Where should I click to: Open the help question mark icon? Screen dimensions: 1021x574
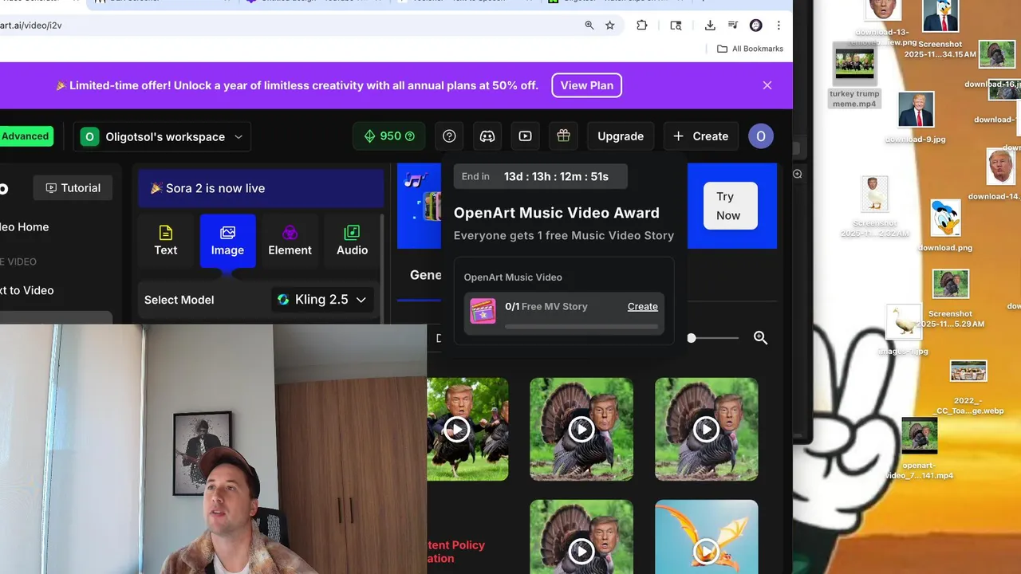coord(449,136)
